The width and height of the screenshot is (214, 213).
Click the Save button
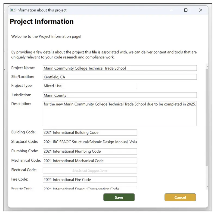pyautogui.click(x=119, y=197)
